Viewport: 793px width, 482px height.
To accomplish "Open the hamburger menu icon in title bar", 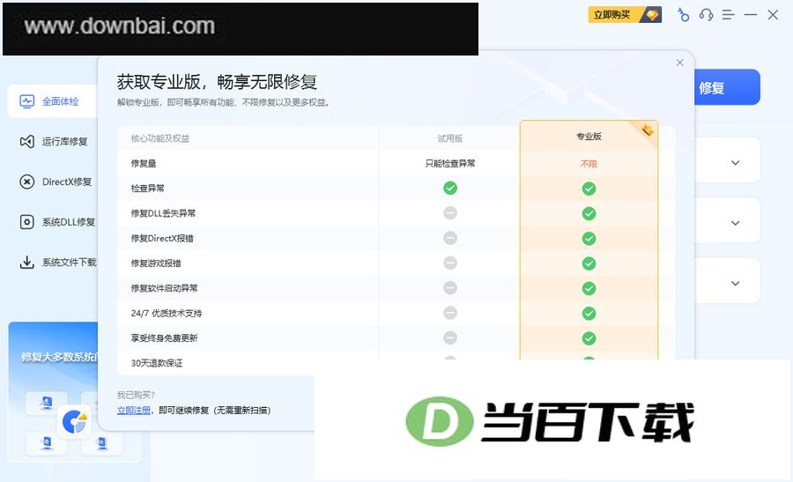I will (729, 15).
